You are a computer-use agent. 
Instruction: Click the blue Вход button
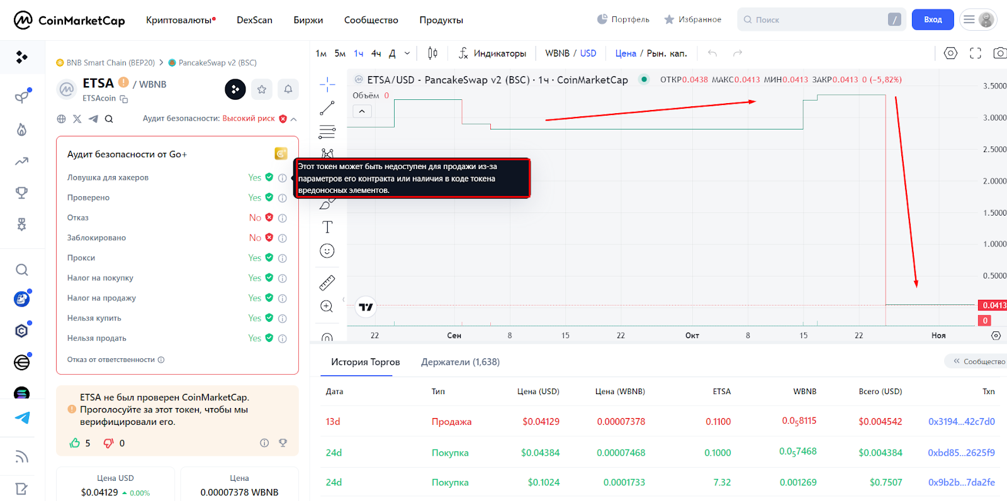[x=932, y=19]
